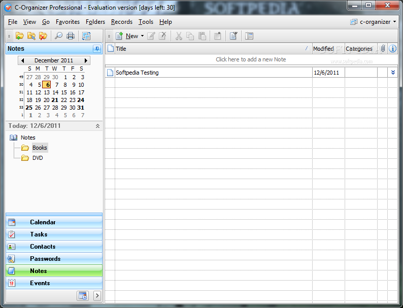Image resolution: width=403 pixels, height=308 pixels.
Task: Click the 12/6/2011 modified date cell
Action: tap(328, 73)
